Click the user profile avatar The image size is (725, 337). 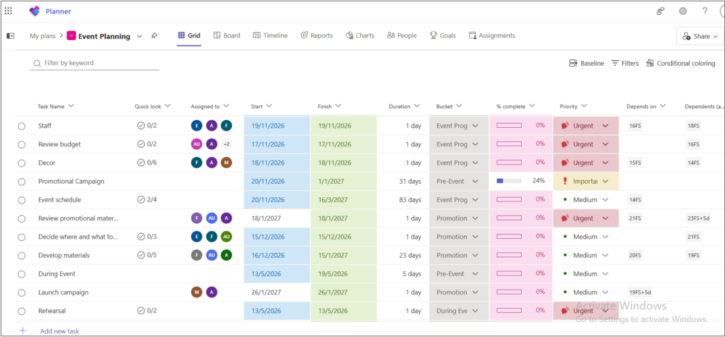coord(721,11)
